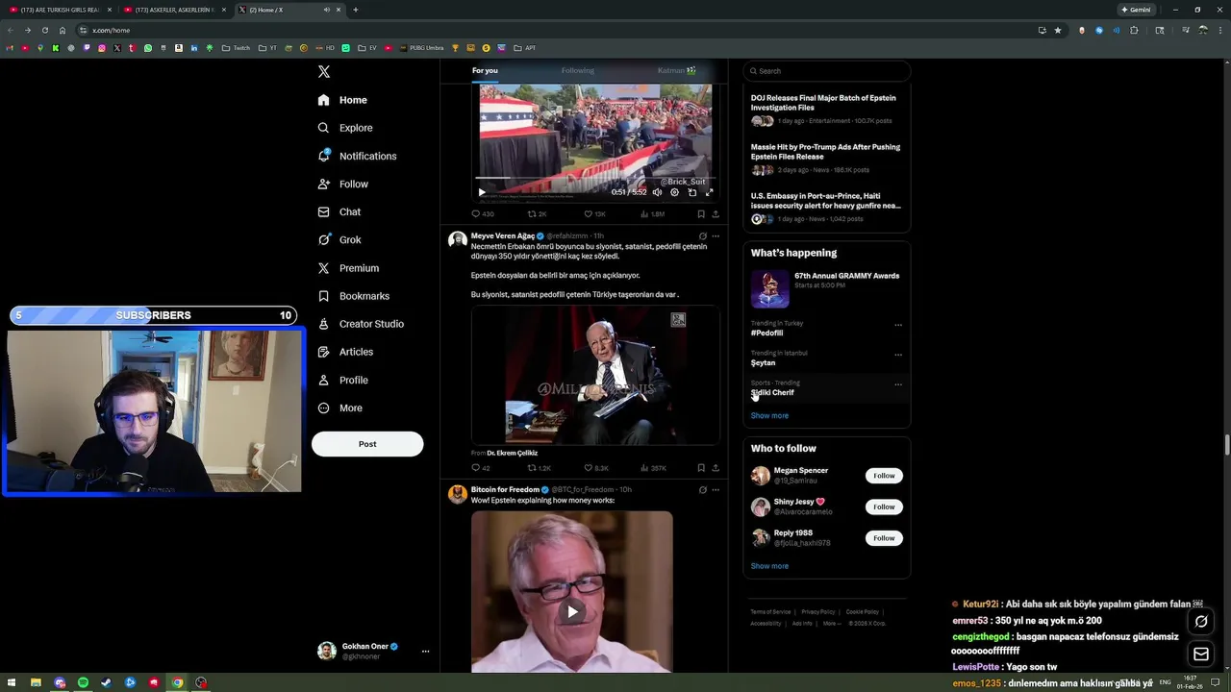Image resolution: width=1231 pixels, height=692 pixels.
Task: Show more in Who to follow
Action: point(769,566)
